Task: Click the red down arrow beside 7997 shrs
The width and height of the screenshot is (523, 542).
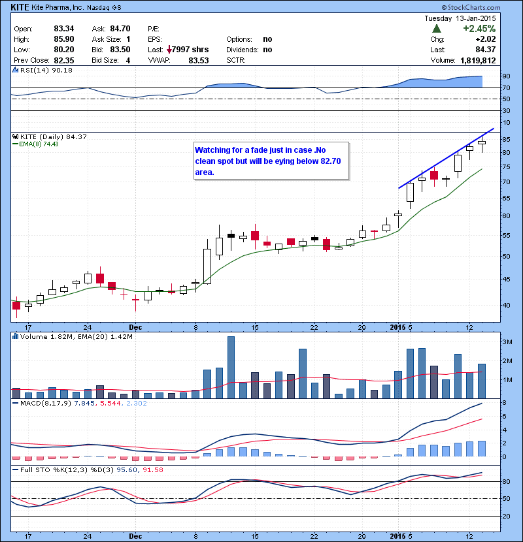Action: pos(169,50)
